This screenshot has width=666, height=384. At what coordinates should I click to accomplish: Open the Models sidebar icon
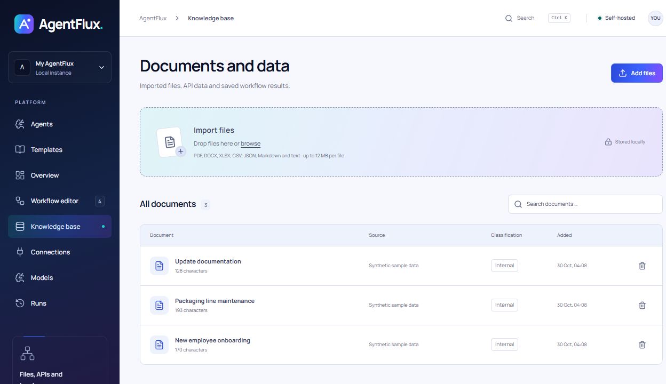tap(20, 278)
